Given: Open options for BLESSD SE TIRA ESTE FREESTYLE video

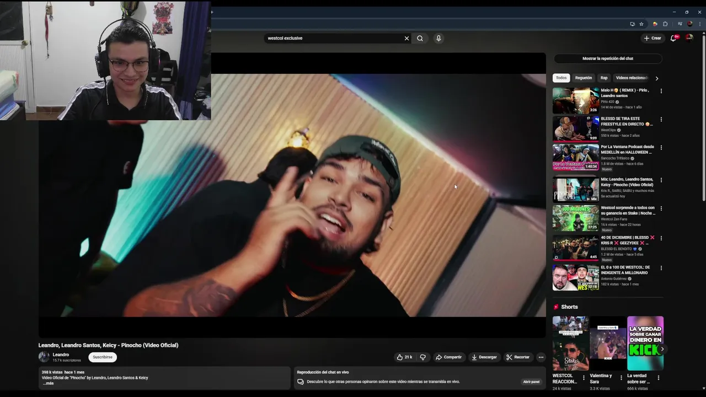Looking at the screenshot, I should [661, 120].
